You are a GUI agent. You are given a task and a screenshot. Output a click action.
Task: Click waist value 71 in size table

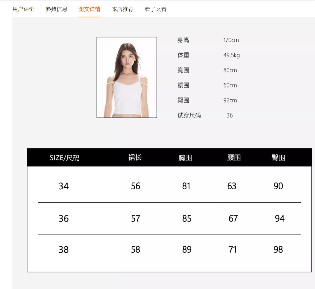(x=233, y=250)
